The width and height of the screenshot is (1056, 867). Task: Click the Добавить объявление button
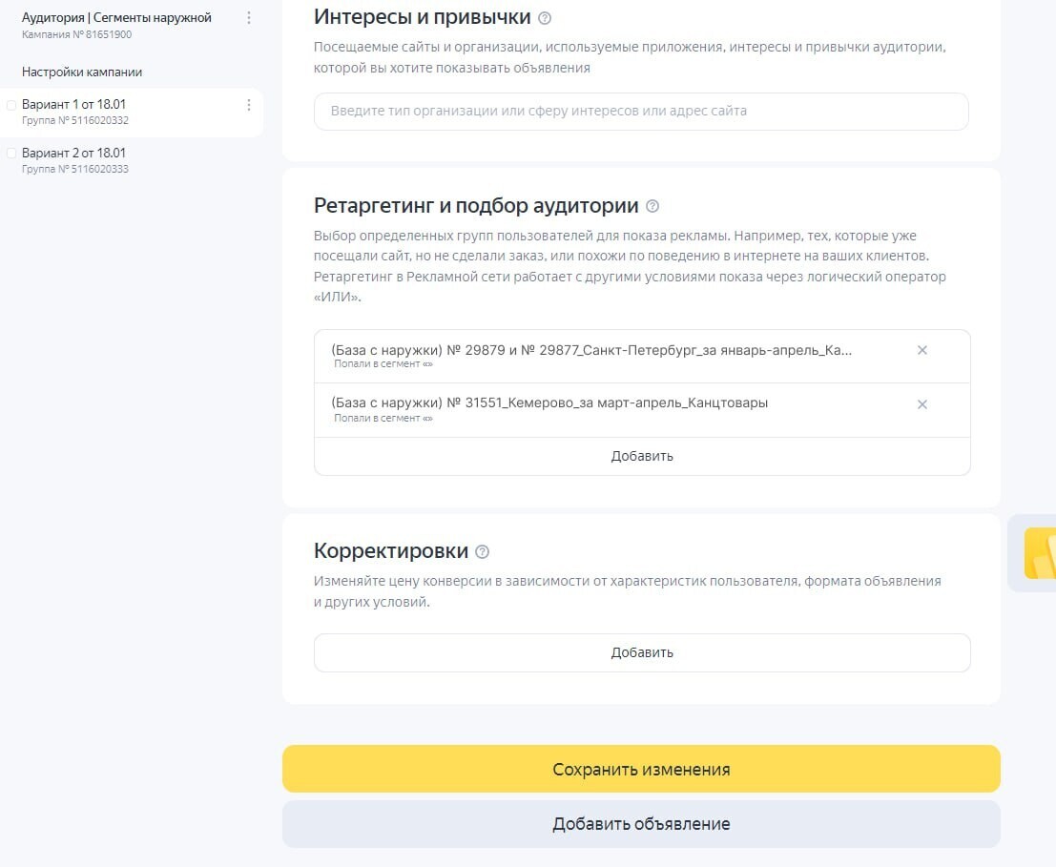coord(641,824)
